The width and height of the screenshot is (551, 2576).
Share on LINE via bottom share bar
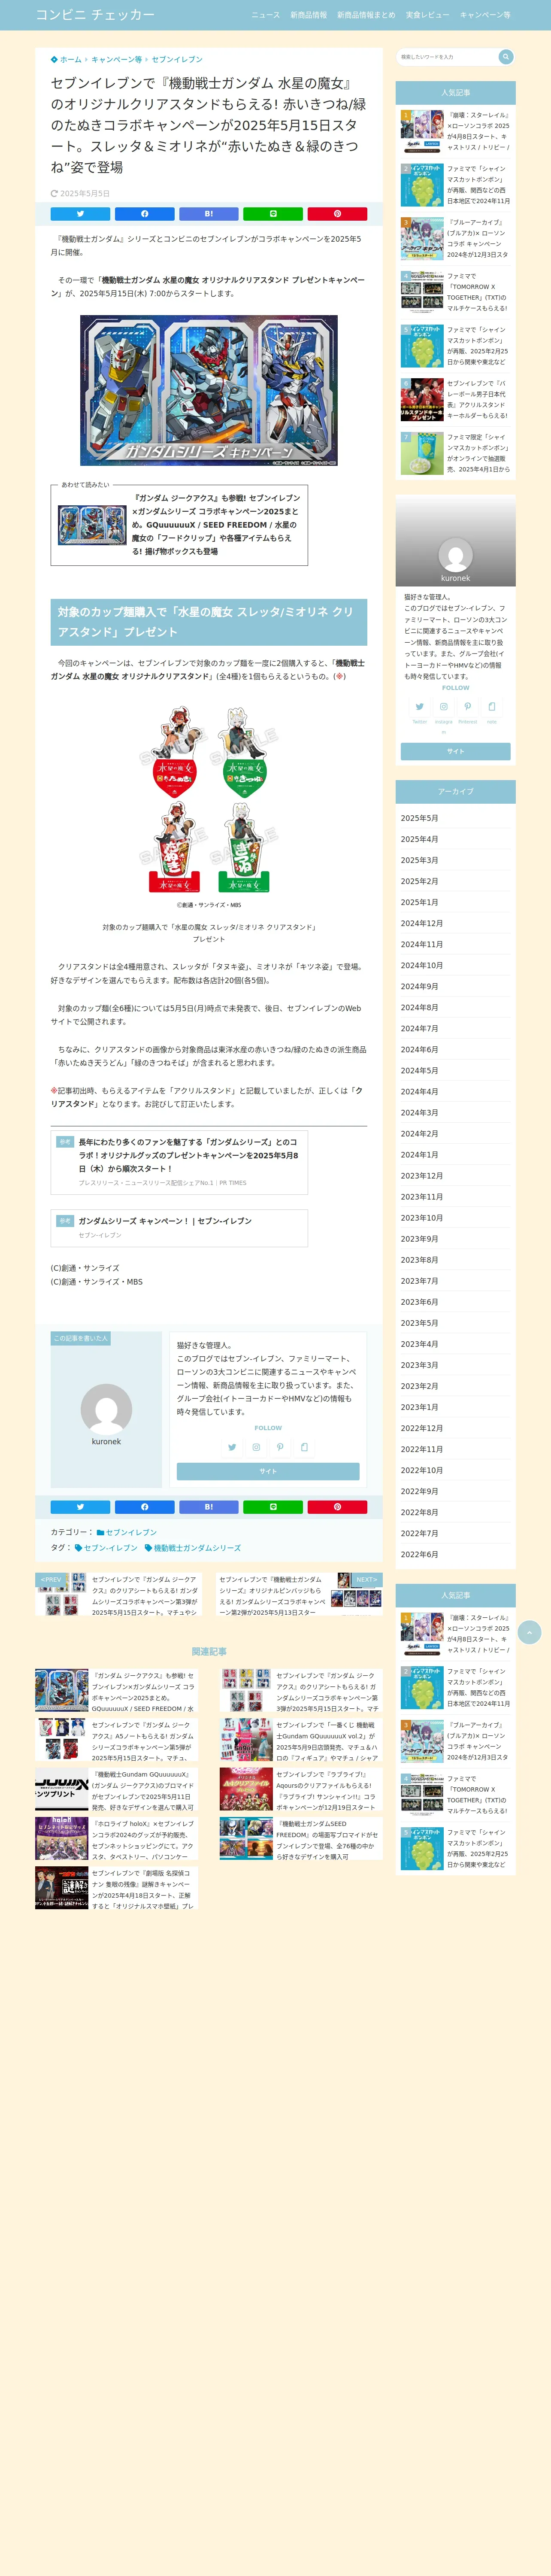pos(273,1507)
